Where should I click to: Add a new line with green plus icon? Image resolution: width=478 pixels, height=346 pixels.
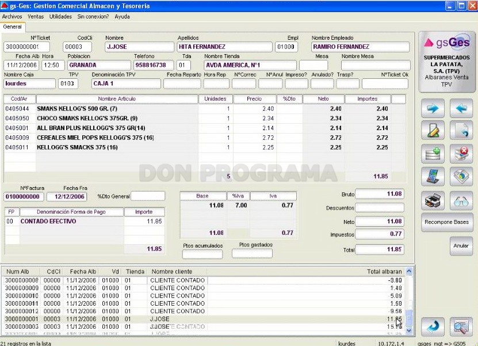(433, 154)
